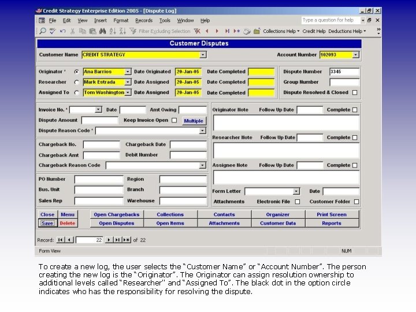
Task: Click the Organizer button
Action: (278, 214)
